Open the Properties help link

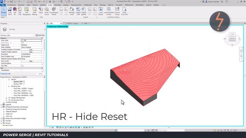5,74
